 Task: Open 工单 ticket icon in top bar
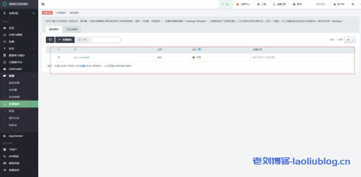(x=259, y=4)
